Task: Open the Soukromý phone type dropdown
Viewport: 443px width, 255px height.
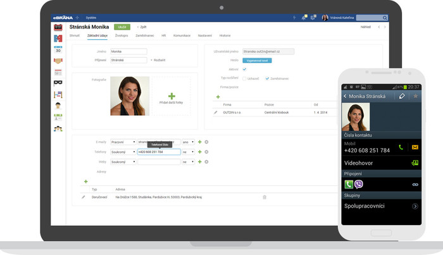Action: [x=123, y=152]
